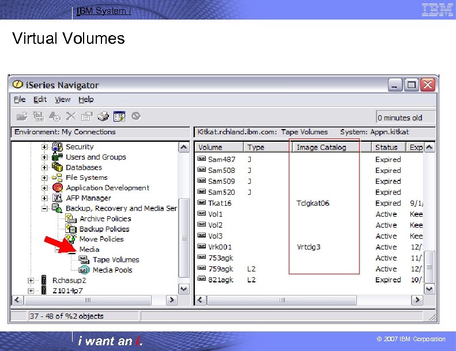
Task: Maximize the iSeries Navigator window
Action: [x=411, y=85]
